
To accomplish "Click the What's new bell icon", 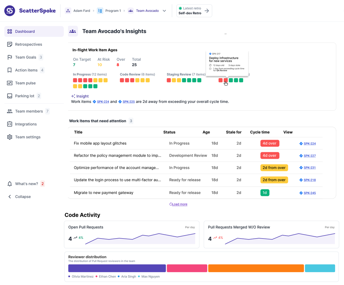I will [9, 184].
